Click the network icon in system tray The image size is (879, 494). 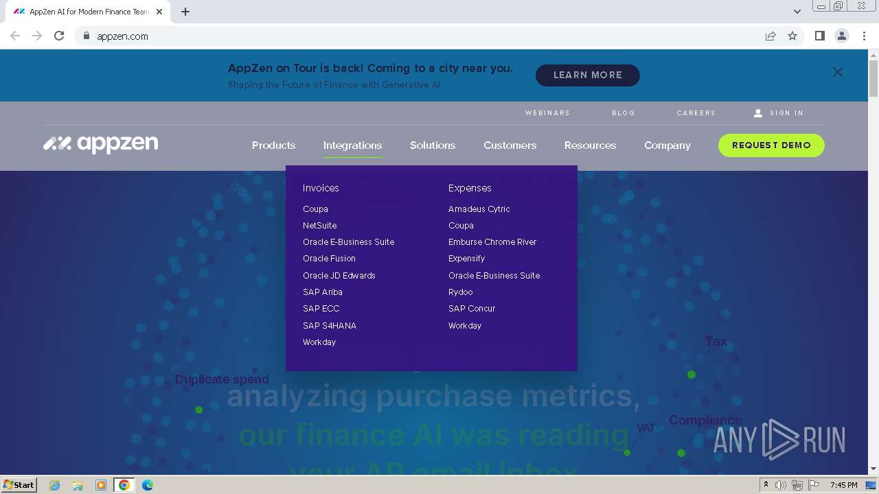(797, 485)
